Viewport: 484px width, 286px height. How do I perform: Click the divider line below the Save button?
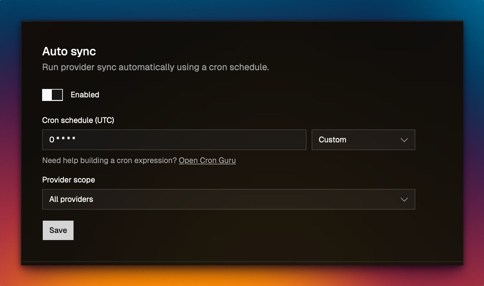pyautogui.click(x=242, y=261)
